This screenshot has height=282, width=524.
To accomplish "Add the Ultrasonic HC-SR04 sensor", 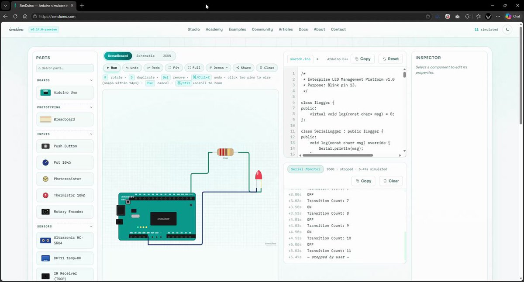I will pyautogui.click(x=65, y=240).
